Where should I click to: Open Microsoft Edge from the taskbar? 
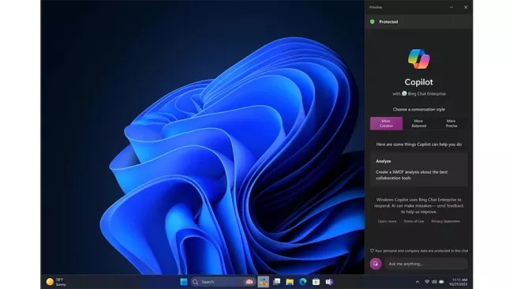pos(303,282)
